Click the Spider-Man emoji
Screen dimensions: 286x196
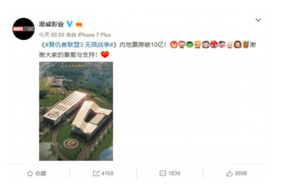pos(214,45)
